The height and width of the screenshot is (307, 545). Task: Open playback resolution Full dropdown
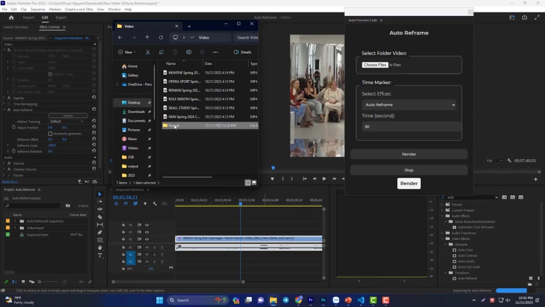(494, 161)
